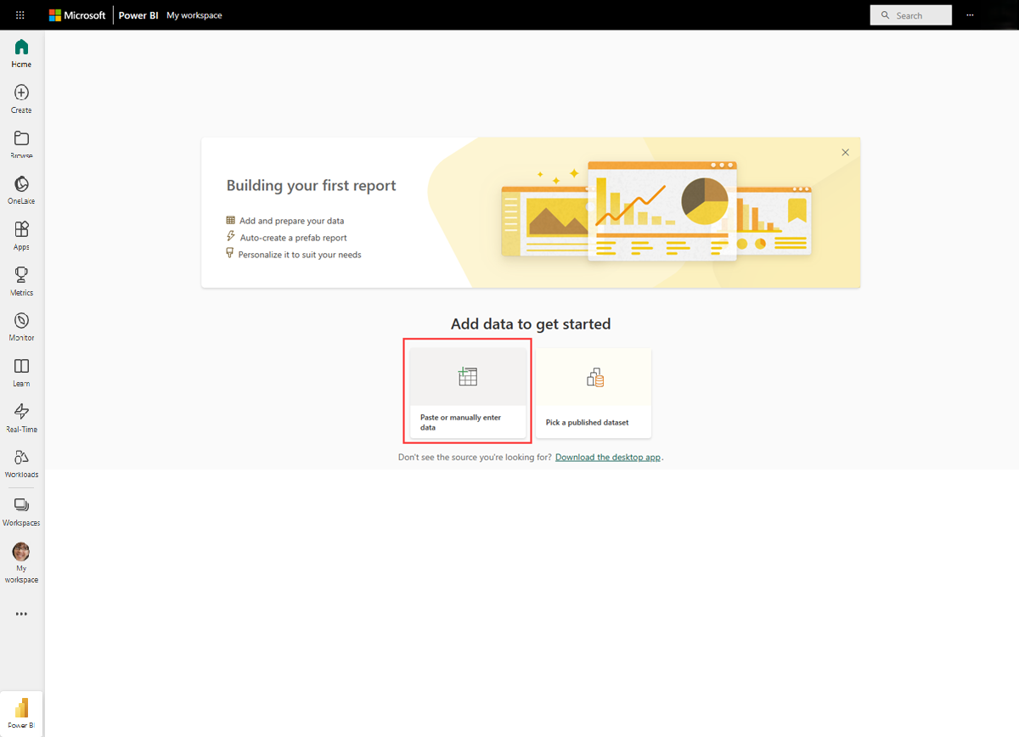Open the OneLake data hub

pos(21,190)
